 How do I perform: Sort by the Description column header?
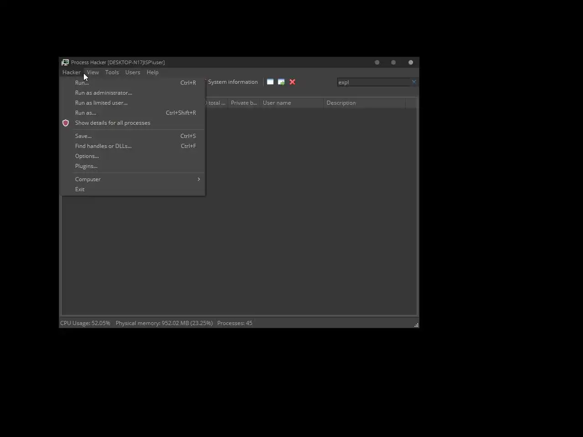[364, 103]
